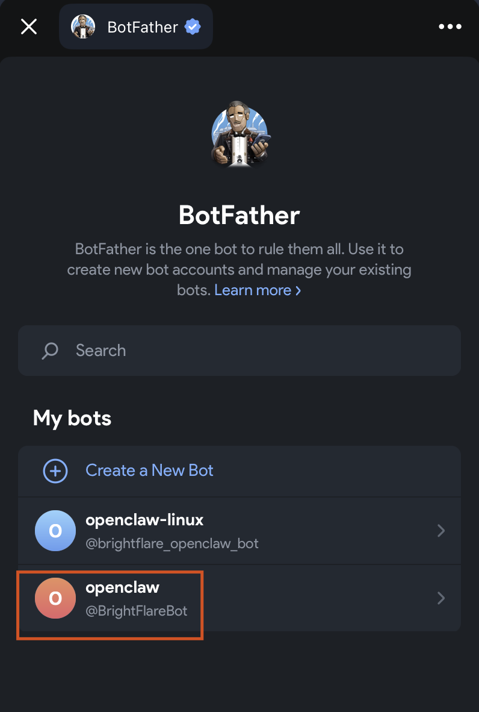Click the blue openclaw-linux bot avatar
This screenshot has height=712, width=479.
55,531
